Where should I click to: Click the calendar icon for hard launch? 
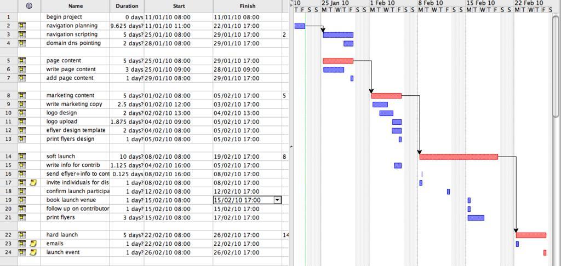tap(22, 235)
